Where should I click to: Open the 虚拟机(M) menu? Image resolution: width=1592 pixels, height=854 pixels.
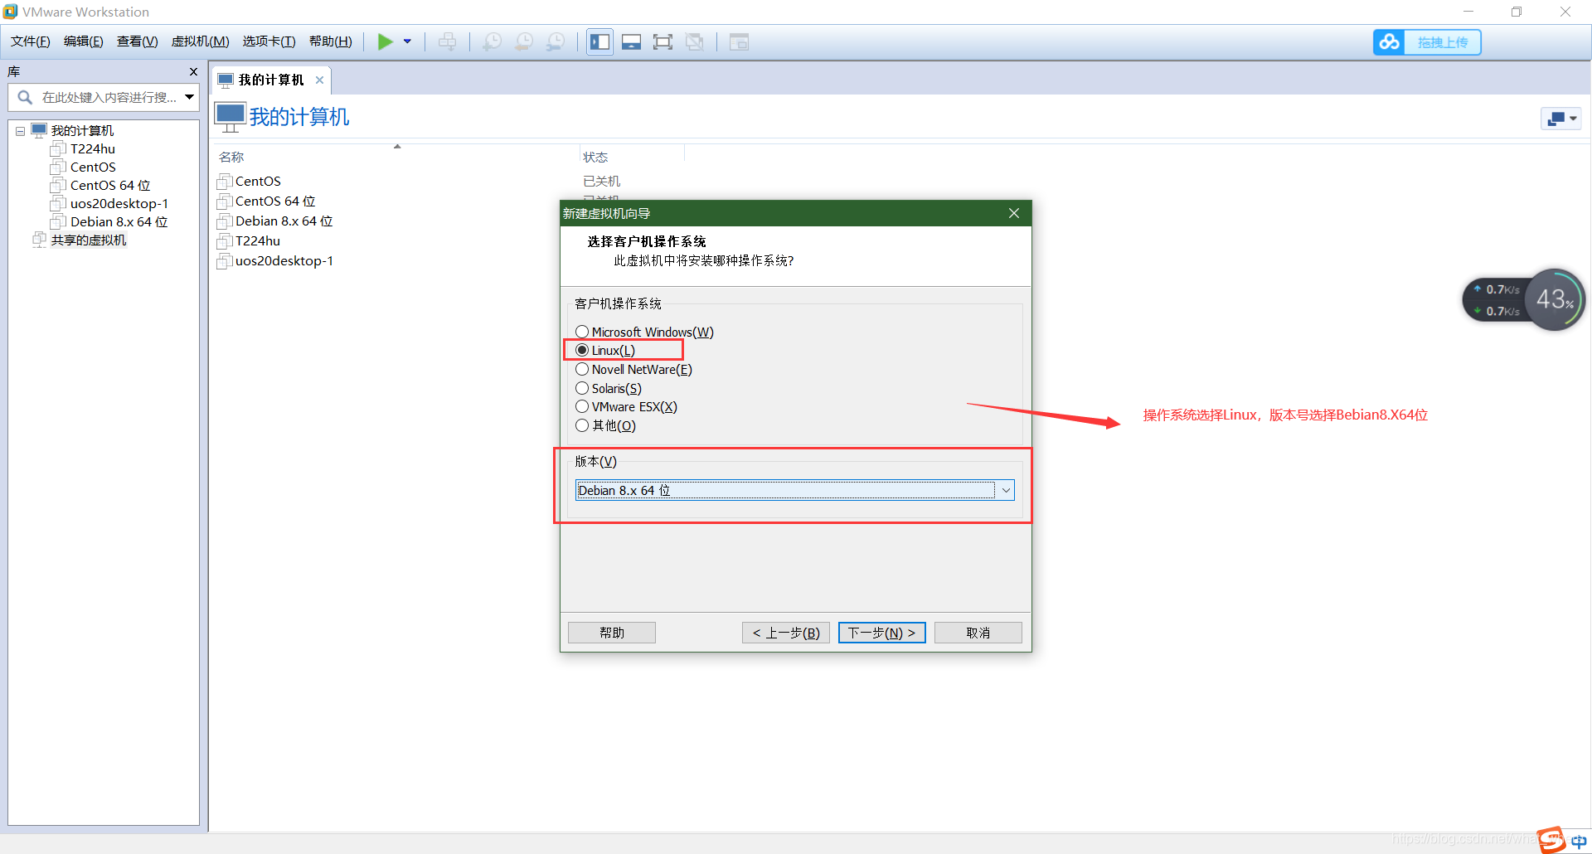(200, 41)
